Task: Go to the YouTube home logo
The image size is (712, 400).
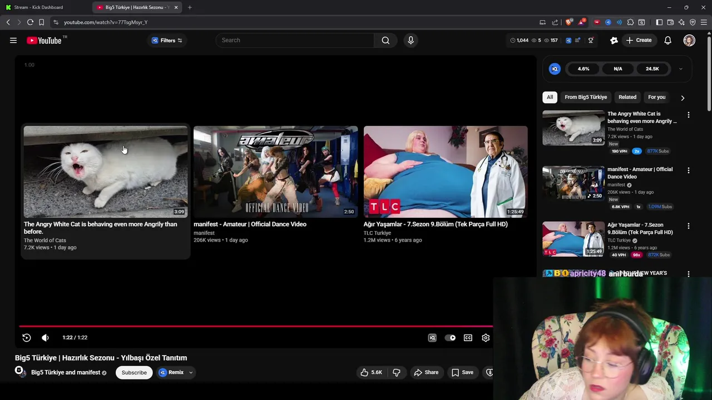Action: click(44, 40)
